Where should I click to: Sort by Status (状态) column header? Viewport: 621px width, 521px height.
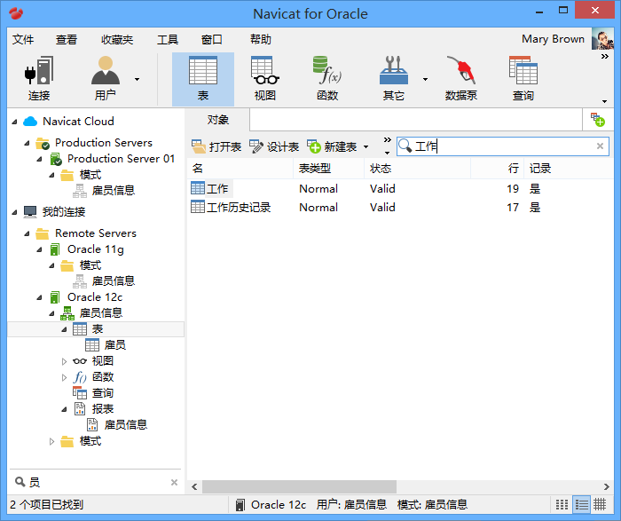[x=418, y=169]
